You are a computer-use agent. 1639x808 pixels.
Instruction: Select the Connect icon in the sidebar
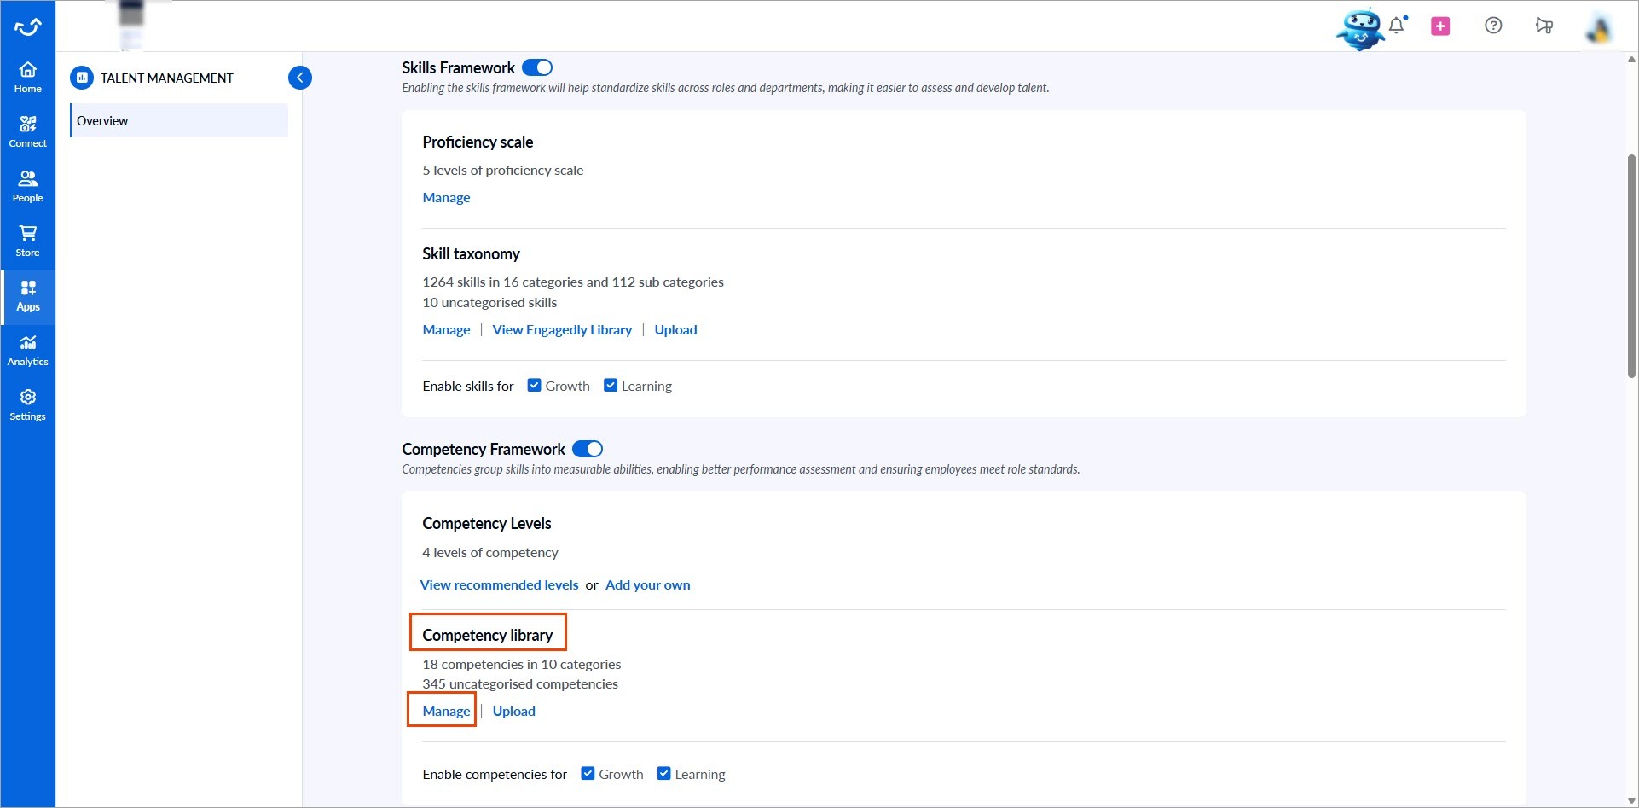(27, 131)
